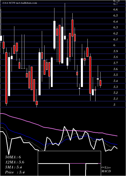Click the 5 price axis label
Image resolution: width=126 pixels, height=176 pixels.
114,105
